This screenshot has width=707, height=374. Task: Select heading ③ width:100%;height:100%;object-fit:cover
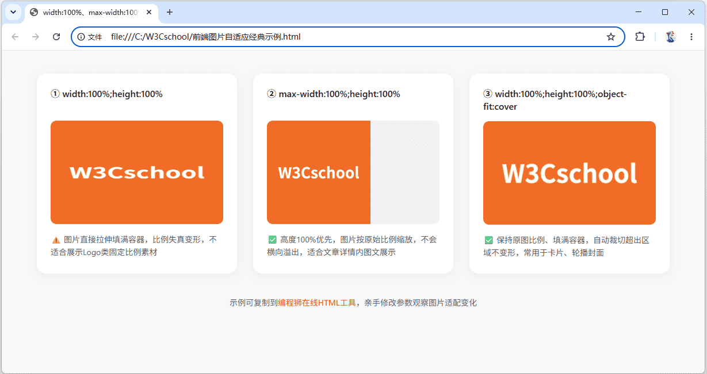click(555, 101)
